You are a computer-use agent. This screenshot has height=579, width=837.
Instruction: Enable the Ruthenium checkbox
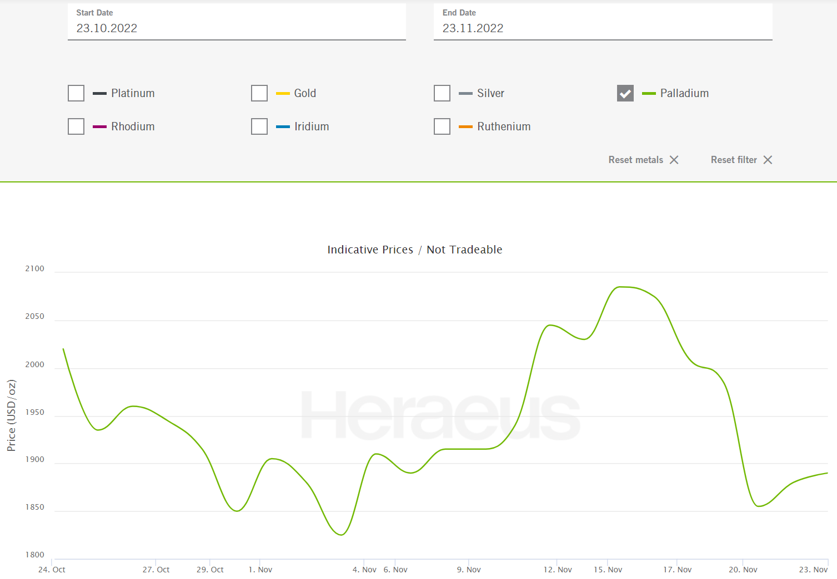[x=442, y=126]
